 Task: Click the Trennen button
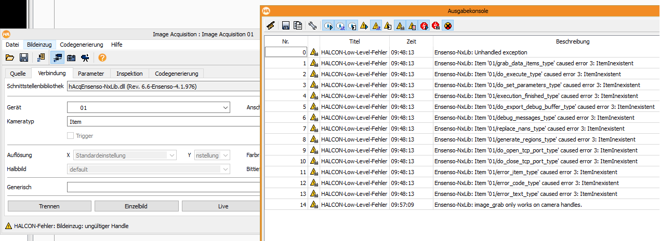pyautogui.click(x=49, y=206)
